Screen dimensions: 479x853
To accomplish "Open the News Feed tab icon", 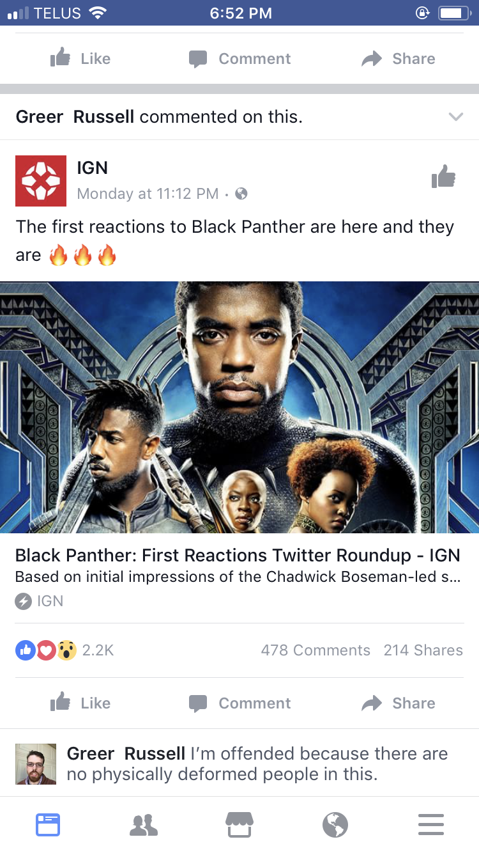I will pyautogui.click(x=48, y=825).
